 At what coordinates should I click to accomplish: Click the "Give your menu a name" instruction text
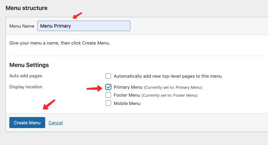click(x=60, y=43)
